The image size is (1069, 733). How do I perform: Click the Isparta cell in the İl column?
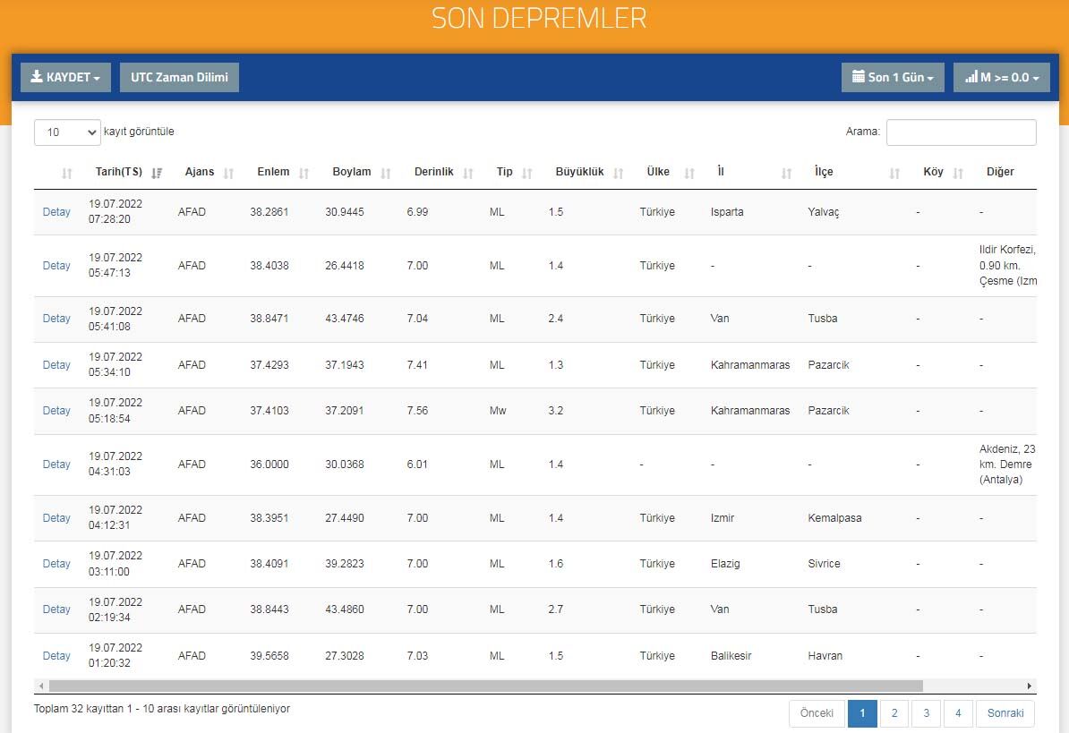727,212
